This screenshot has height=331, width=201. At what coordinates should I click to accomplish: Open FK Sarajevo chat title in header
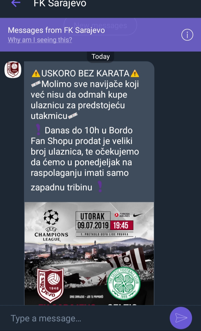coord(60,3)
